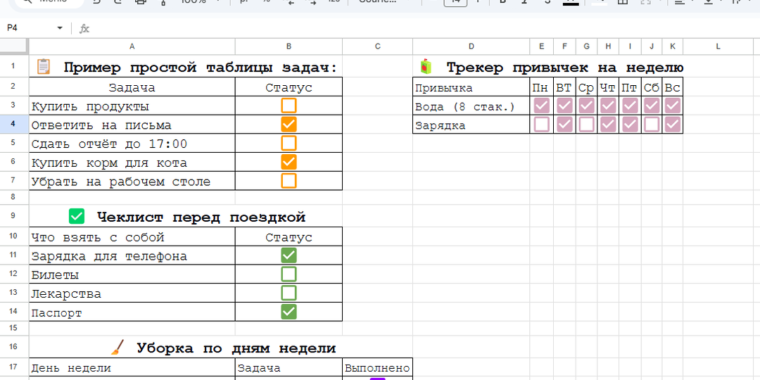Click the 'Сдать отчёт до 17:00' cell
The height and width of the screenshot is (380, 760).
(132, 144)
